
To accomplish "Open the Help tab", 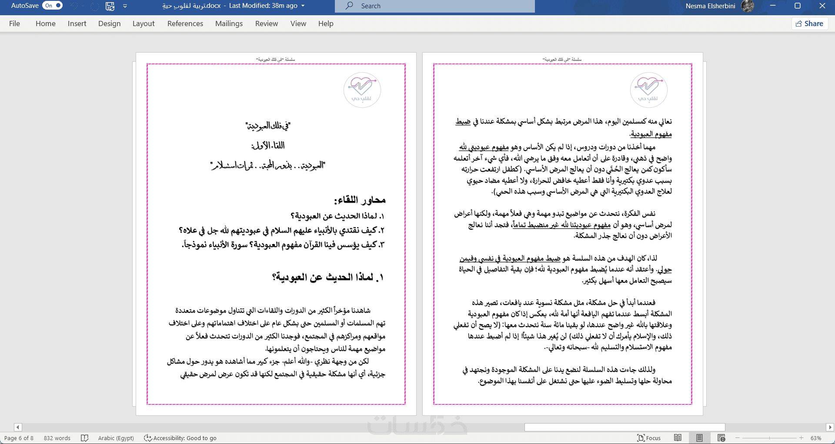I will tap(326, 23).
